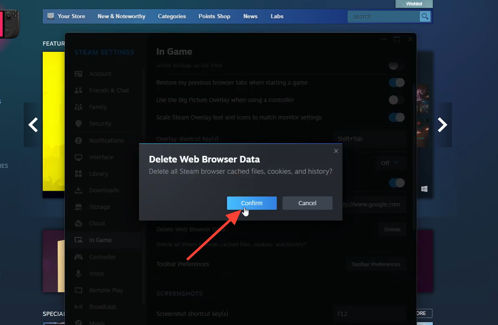This screenshot has width=498, height=325.
Task: Click the store search magnifier icon
Action: click(425, 17)
